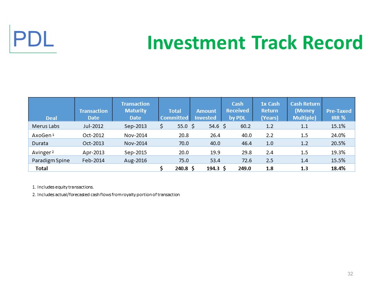Click the Avinger deal name cell
This screenshot has height=287, width=383.
click(44, 152)
